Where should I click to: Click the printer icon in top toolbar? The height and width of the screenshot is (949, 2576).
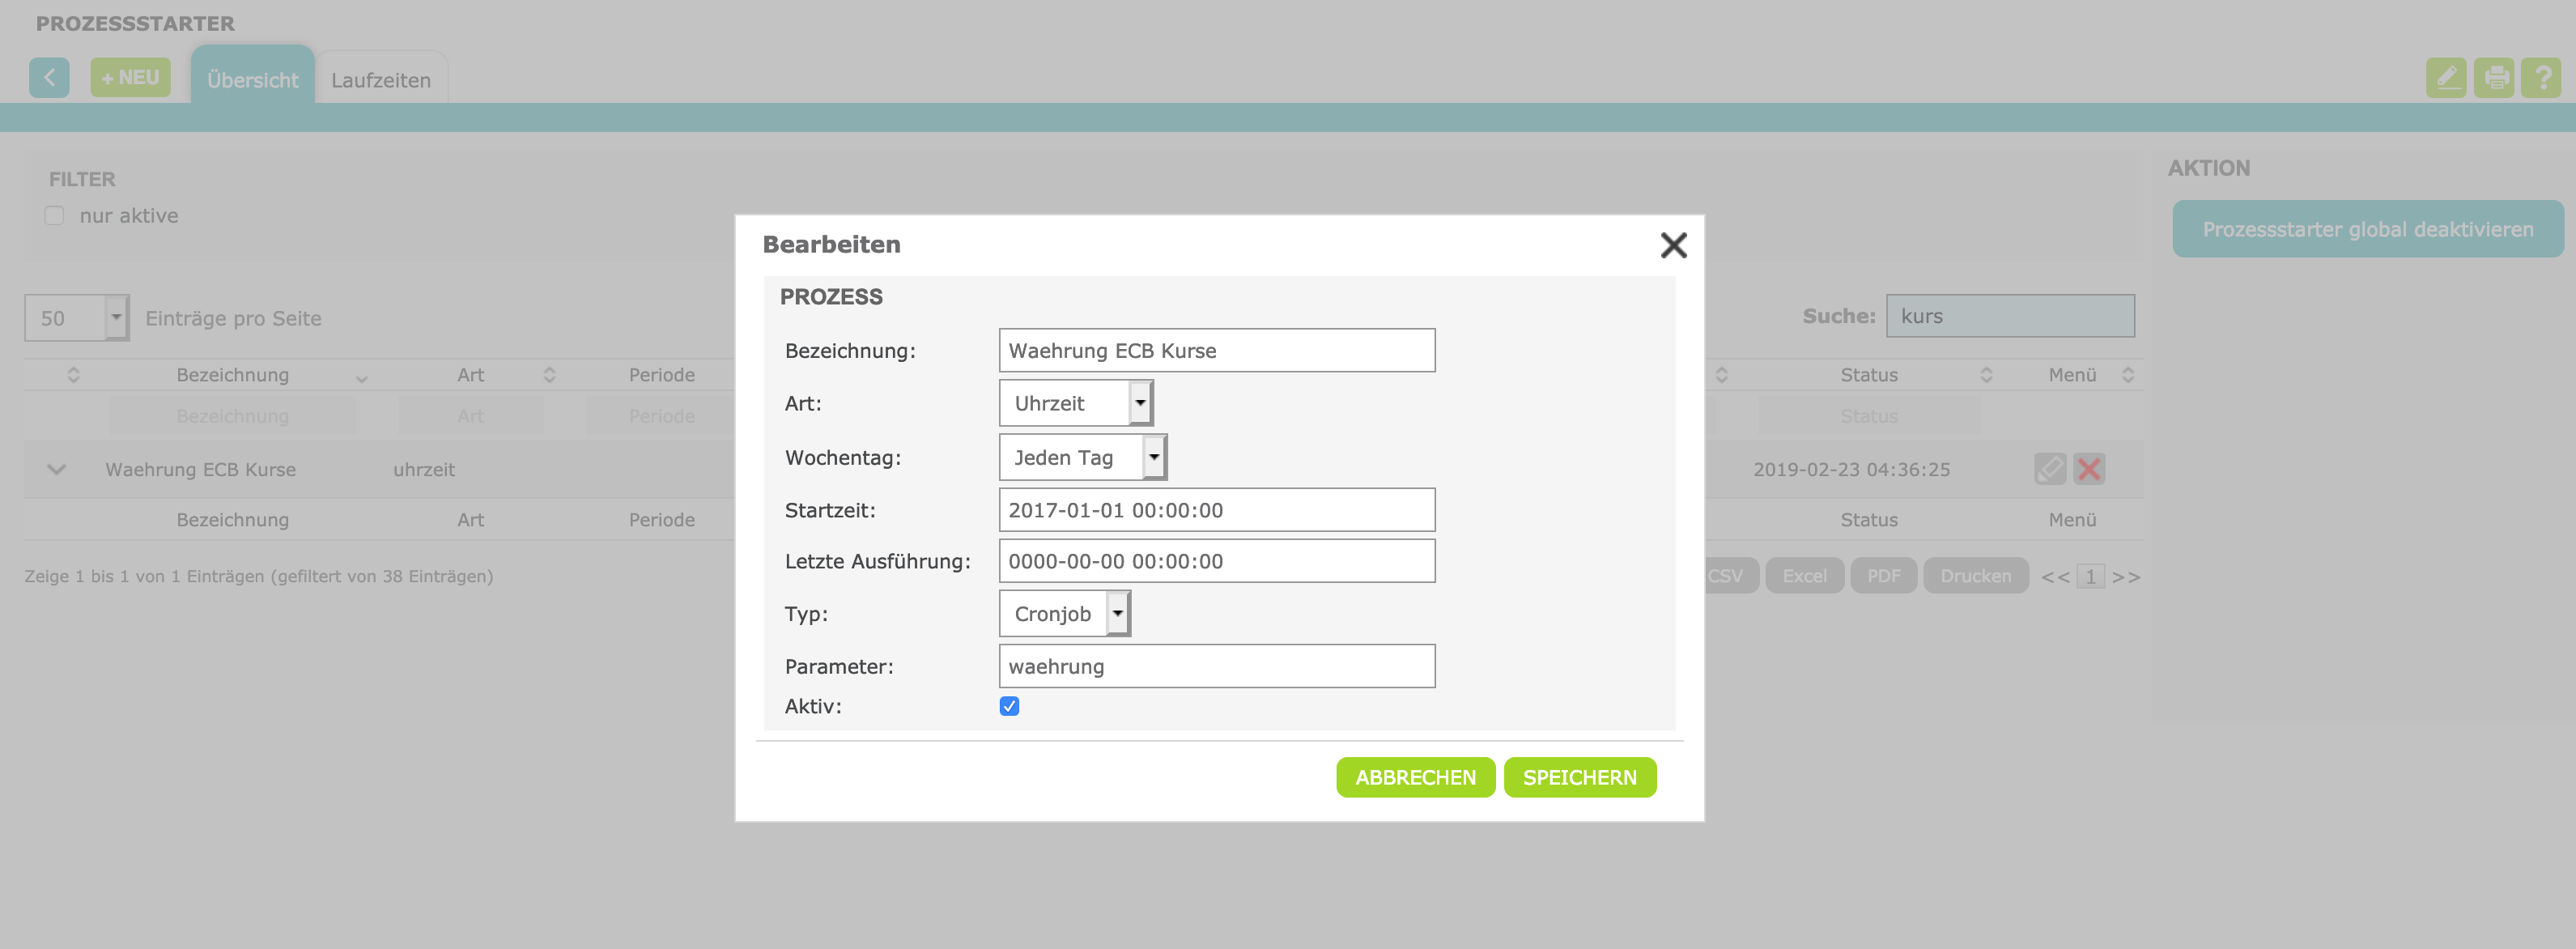(x=2494, y=77)
